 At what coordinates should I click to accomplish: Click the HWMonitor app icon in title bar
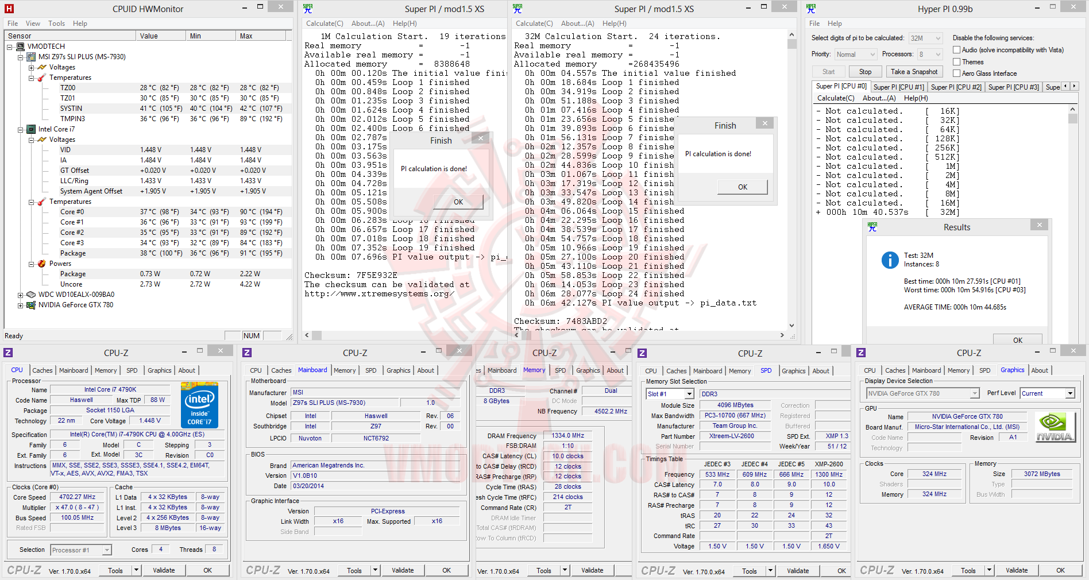click(9, 9)
